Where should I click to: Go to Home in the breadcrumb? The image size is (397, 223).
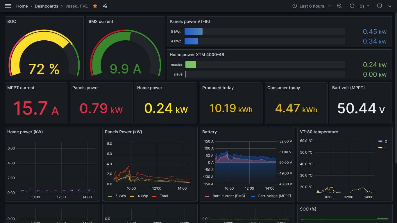[x=22, y=6]
